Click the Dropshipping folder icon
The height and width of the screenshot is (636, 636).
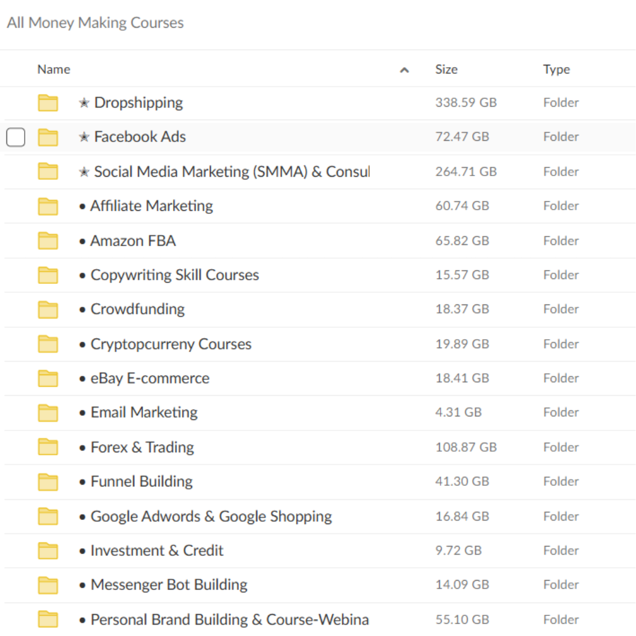click(x=48, y=102)
